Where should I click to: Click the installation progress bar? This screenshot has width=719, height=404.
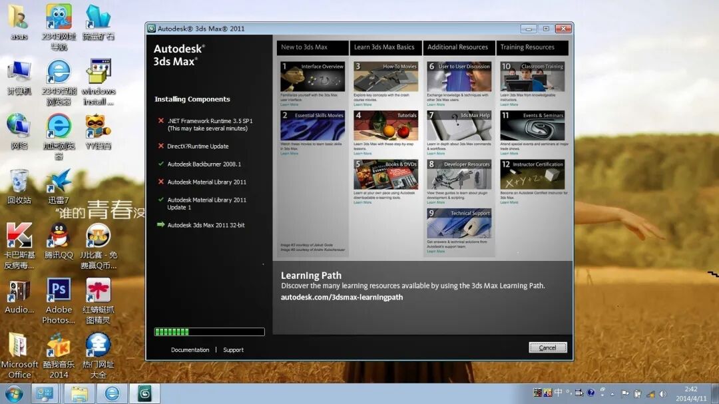pyautogui.click(x=209, y=332)
